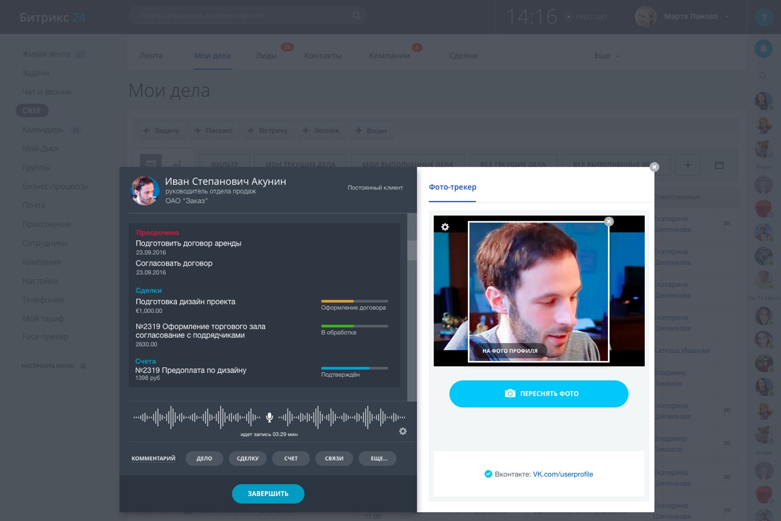Open Телефония in the sidebar
The image size is (781, 521).
click(x=43, y=299)
